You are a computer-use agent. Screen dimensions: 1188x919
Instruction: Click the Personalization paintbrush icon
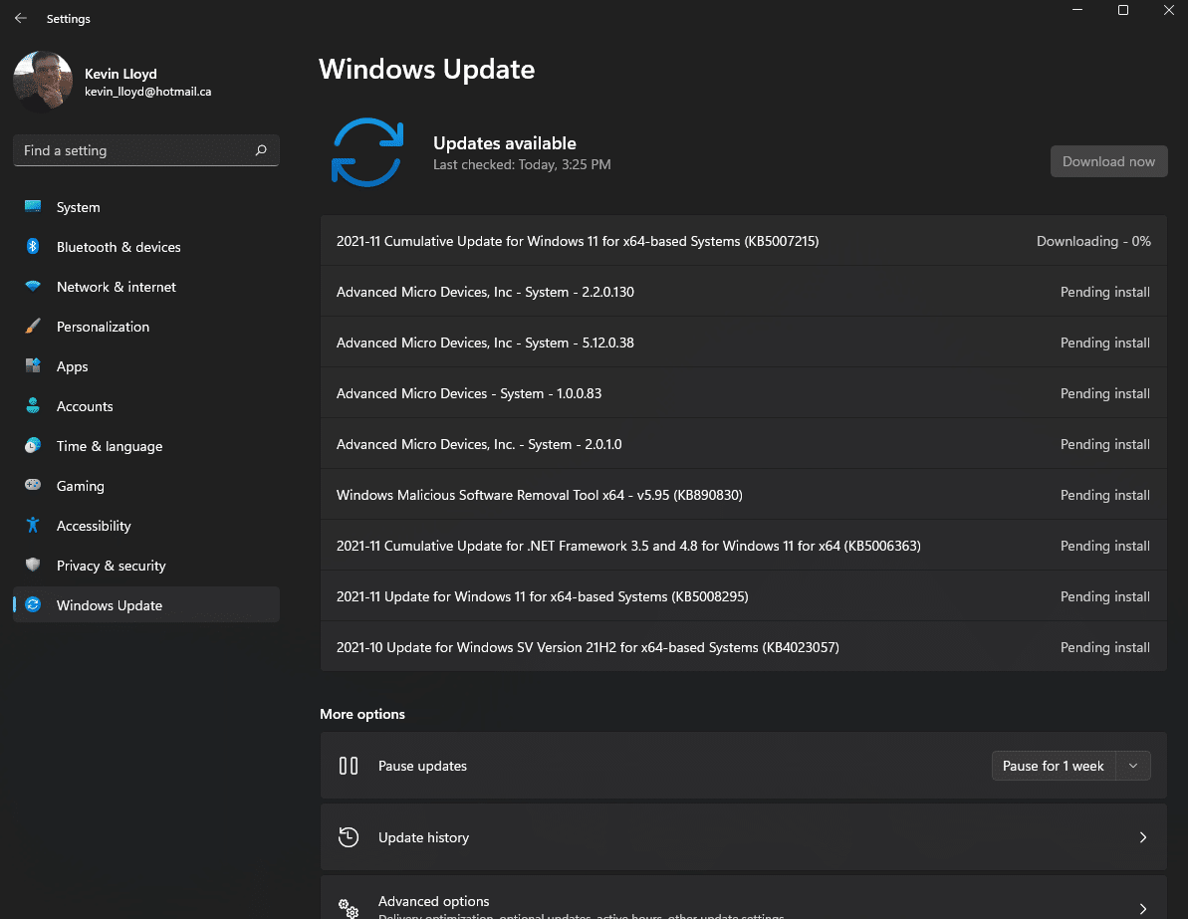pos(33,326)
